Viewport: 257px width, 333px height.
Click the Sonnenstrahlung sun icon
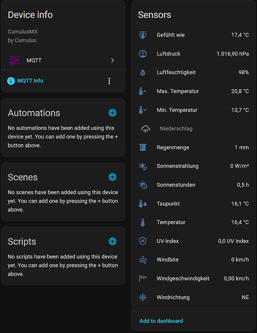pyautogui.click(x=143, y=166)
